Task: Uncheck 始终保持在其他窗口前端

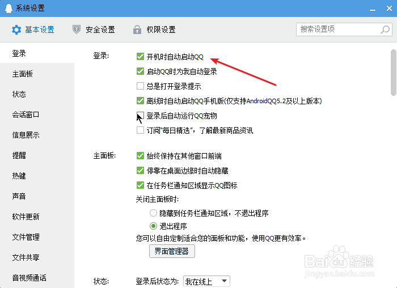Action: coord(140,156)
